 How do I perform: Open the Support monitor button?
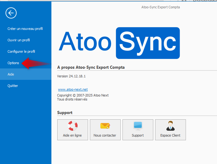tap(138, 130)
